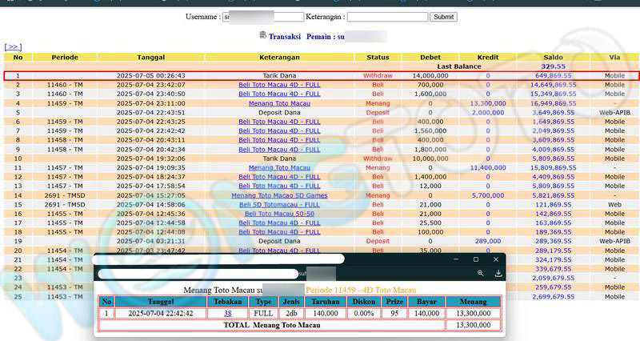Open tebakan link 38 in popup table
This screenshot has width=640, height=341.
(x=228, y=314)
